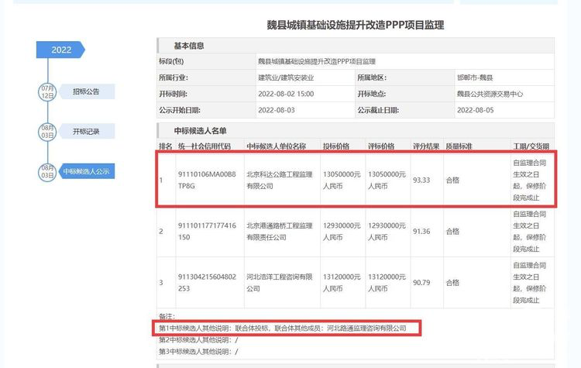Click the remark line 第2中标候选人其他说明
Screen dimensions: 581x368
tap(198, 340)
